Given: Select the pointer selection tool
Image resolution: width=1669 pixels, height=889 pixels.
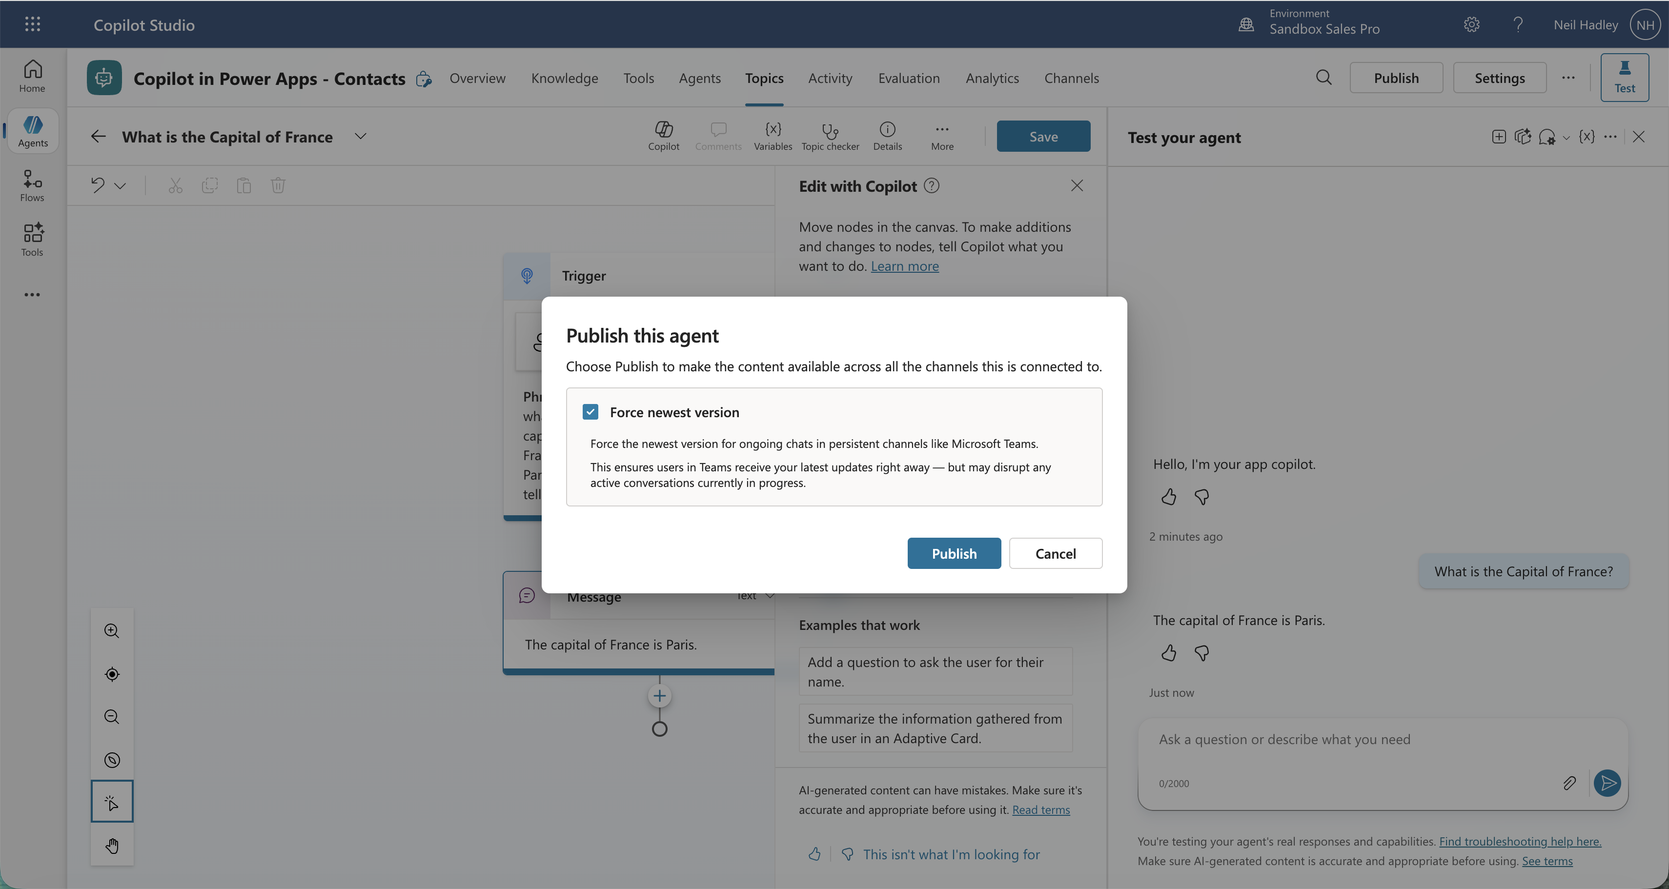Looking at the screenshot, I should pyautogui.click(x=112, y=802).
